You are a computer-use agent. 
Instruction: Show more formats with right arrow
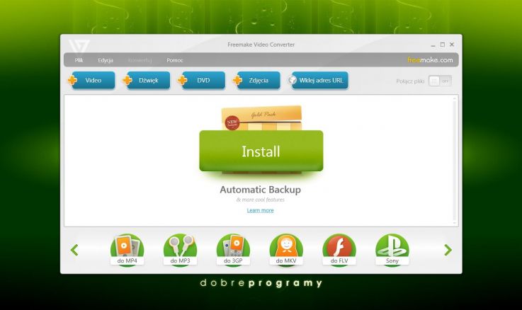[x=448, y=250]
